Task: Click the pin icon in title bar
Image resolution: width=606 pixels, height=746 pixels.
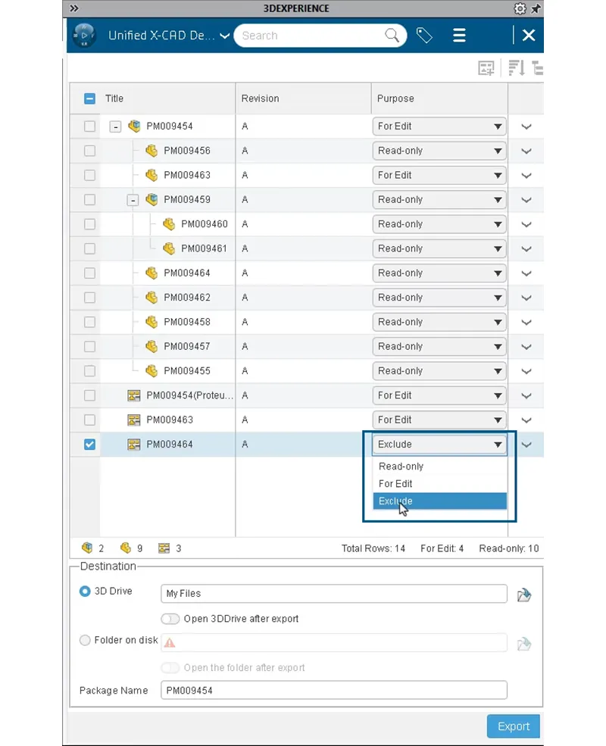Action: tap(536, 8)
